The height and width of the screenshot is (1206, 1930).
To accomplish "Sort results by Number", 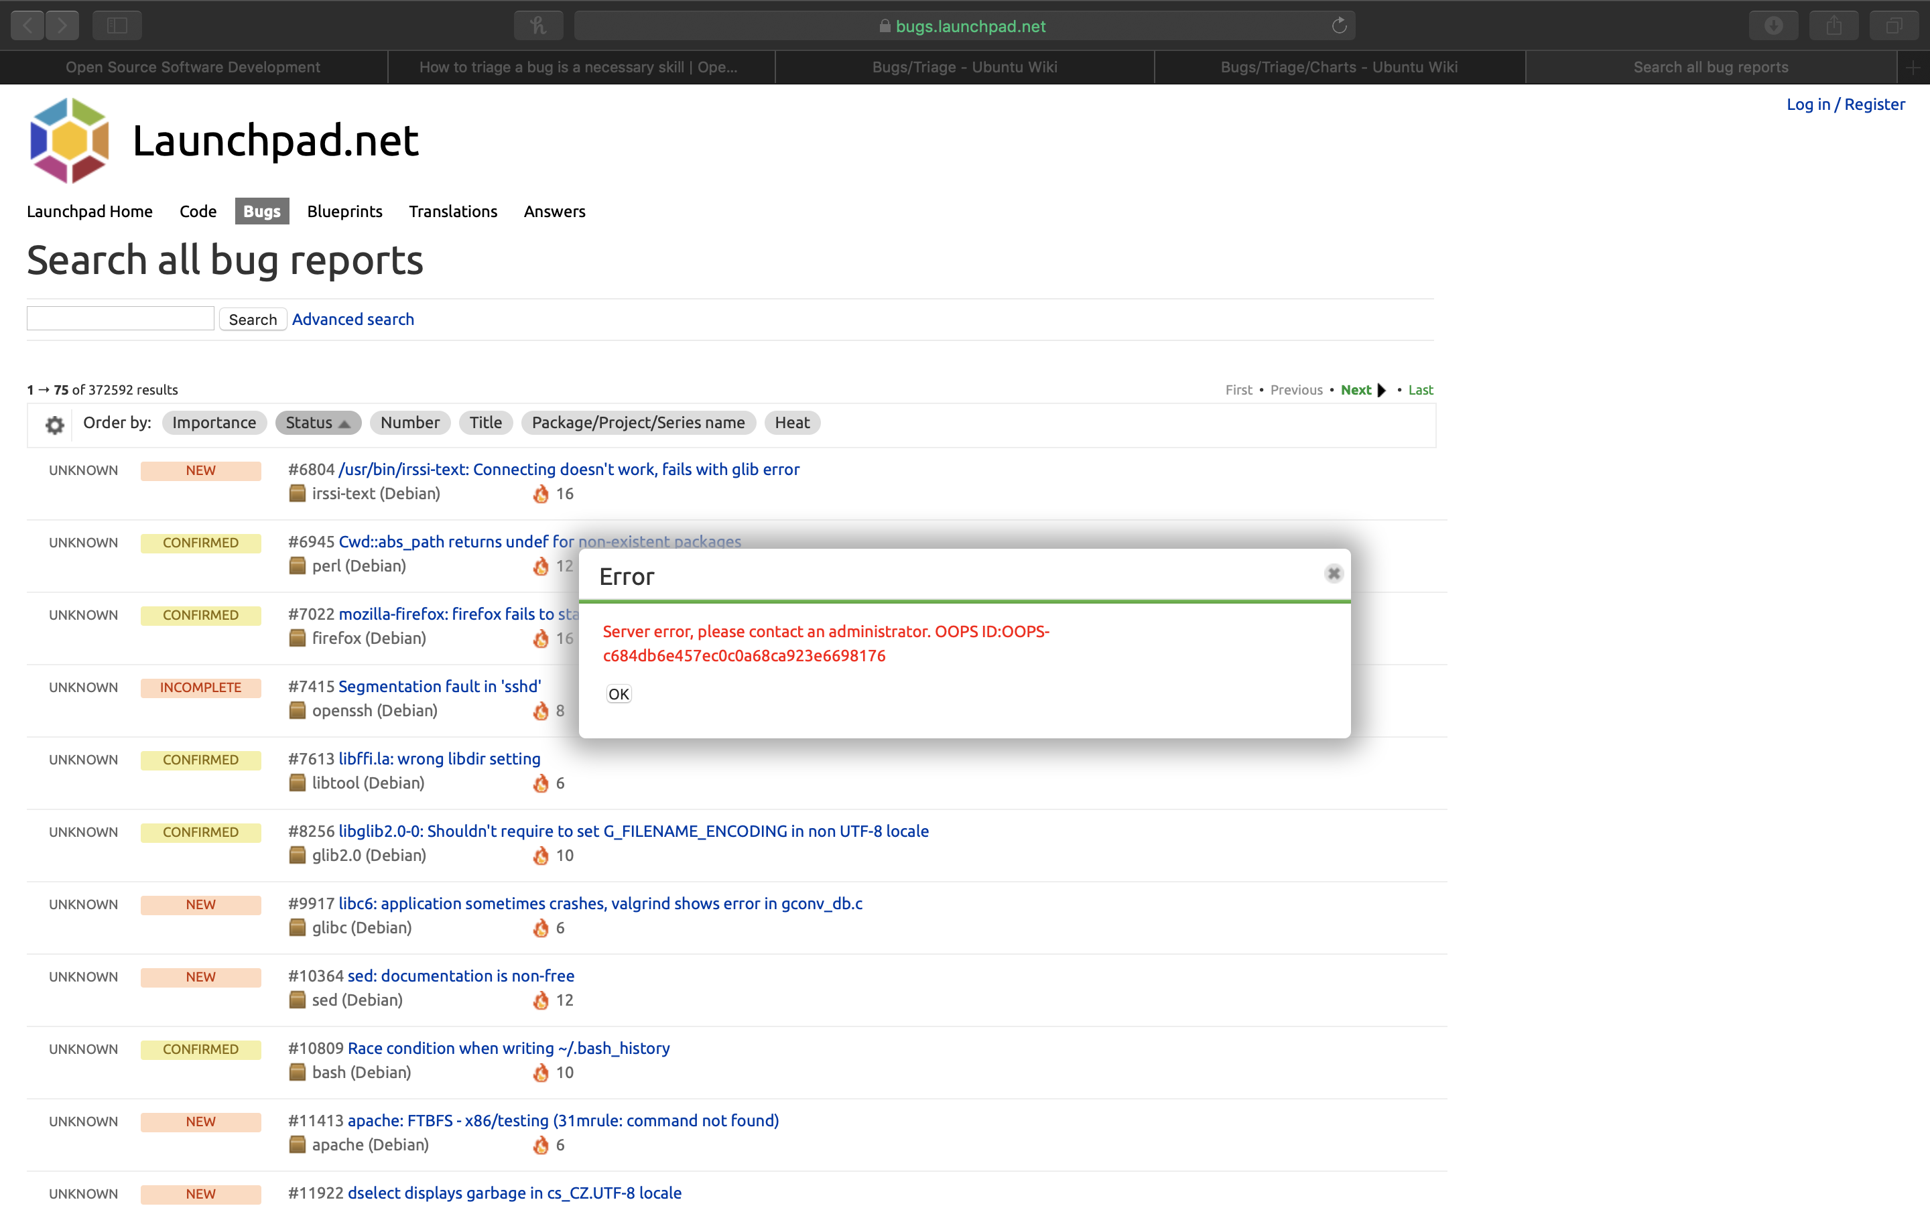I will (x=410, y=423).
